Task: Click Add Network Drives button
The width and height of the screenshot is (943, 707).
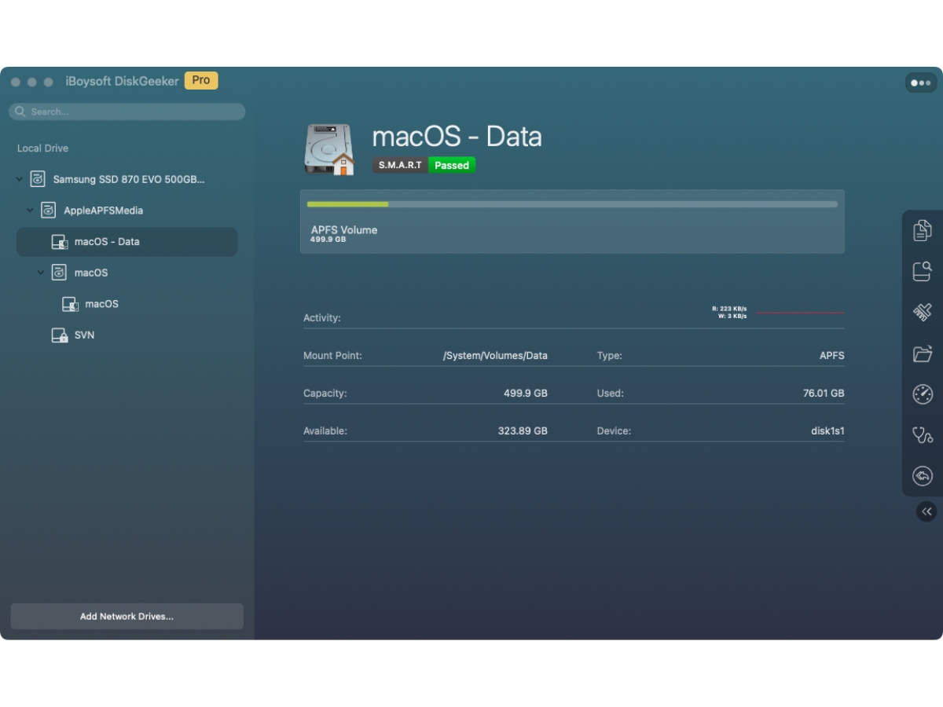Action: click(127, 617)
